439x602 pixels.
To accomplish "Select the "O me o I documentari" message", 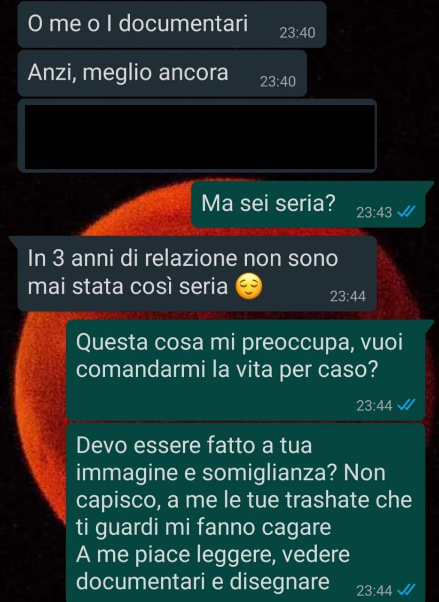I will (x=172, y=24).
